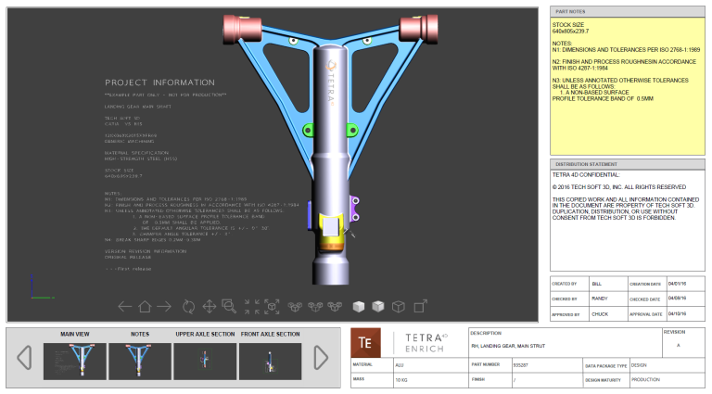This screenshot has height=394, width=712.
Task: Click the DATA PACKAGE TYPE value DESIGN
Action: point(667,365)
